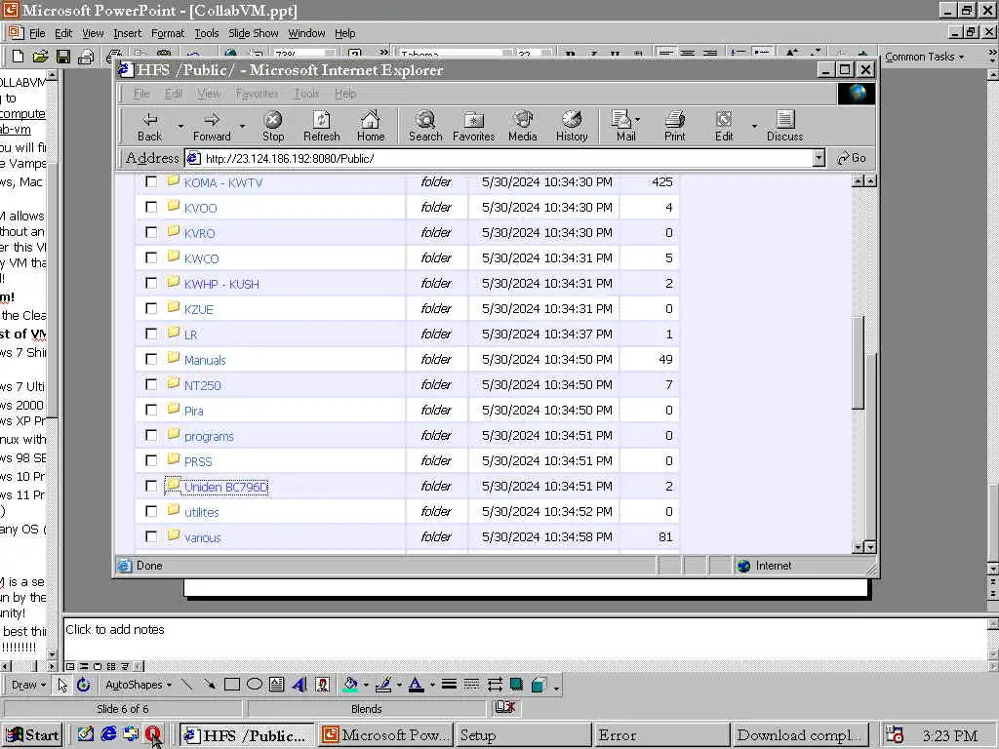Insert a Text Box from Drawing toolbar

pos(276,685)
